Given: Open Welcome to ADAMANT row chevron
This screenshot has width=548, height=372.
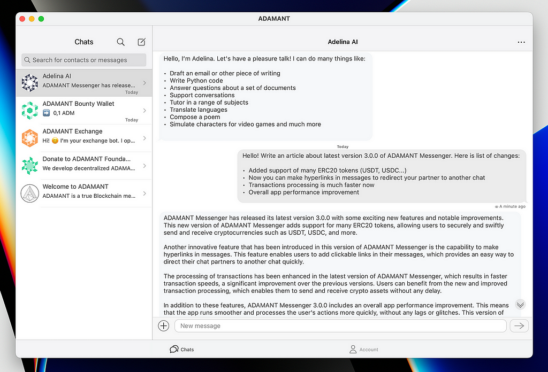Looking at the screenshot, I should point(144,193).
